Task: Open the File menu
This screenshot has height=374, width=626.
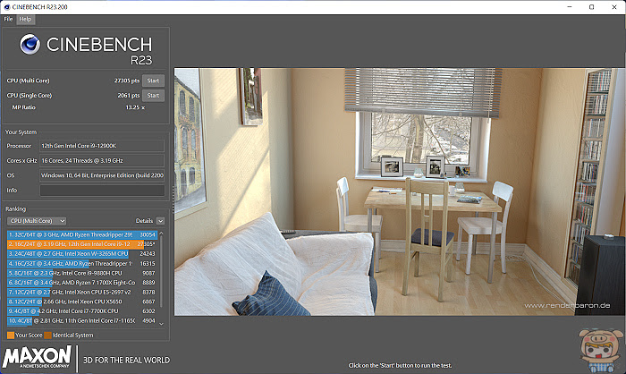Action: (8, 19)
